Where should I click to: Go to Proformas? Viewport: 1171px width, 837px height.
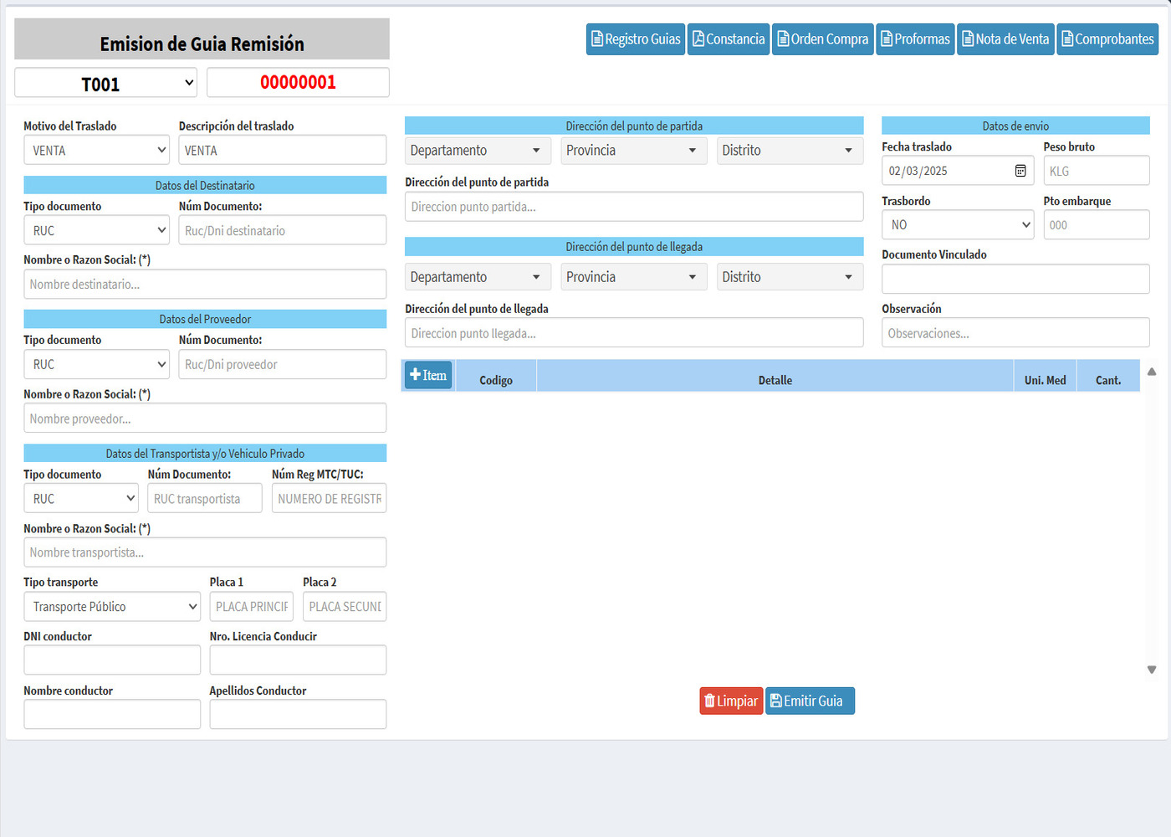[x=915, y=39]
